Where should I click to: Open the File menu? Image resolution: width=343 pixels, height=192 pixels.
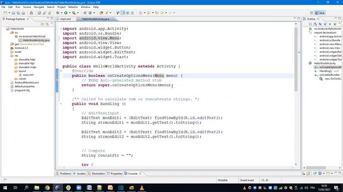click(3, 7)
